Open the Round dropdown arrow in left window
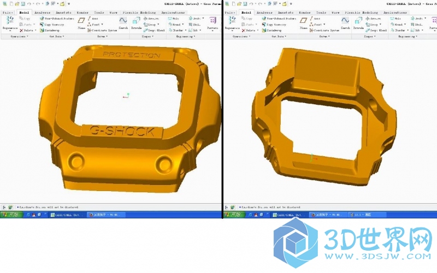 click(x=183, y=25)
